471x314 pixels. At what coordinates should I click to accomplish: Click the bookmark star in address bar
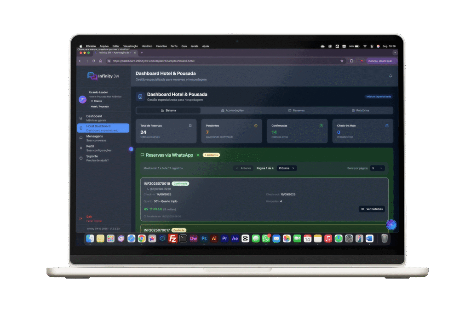pos(342,61)
